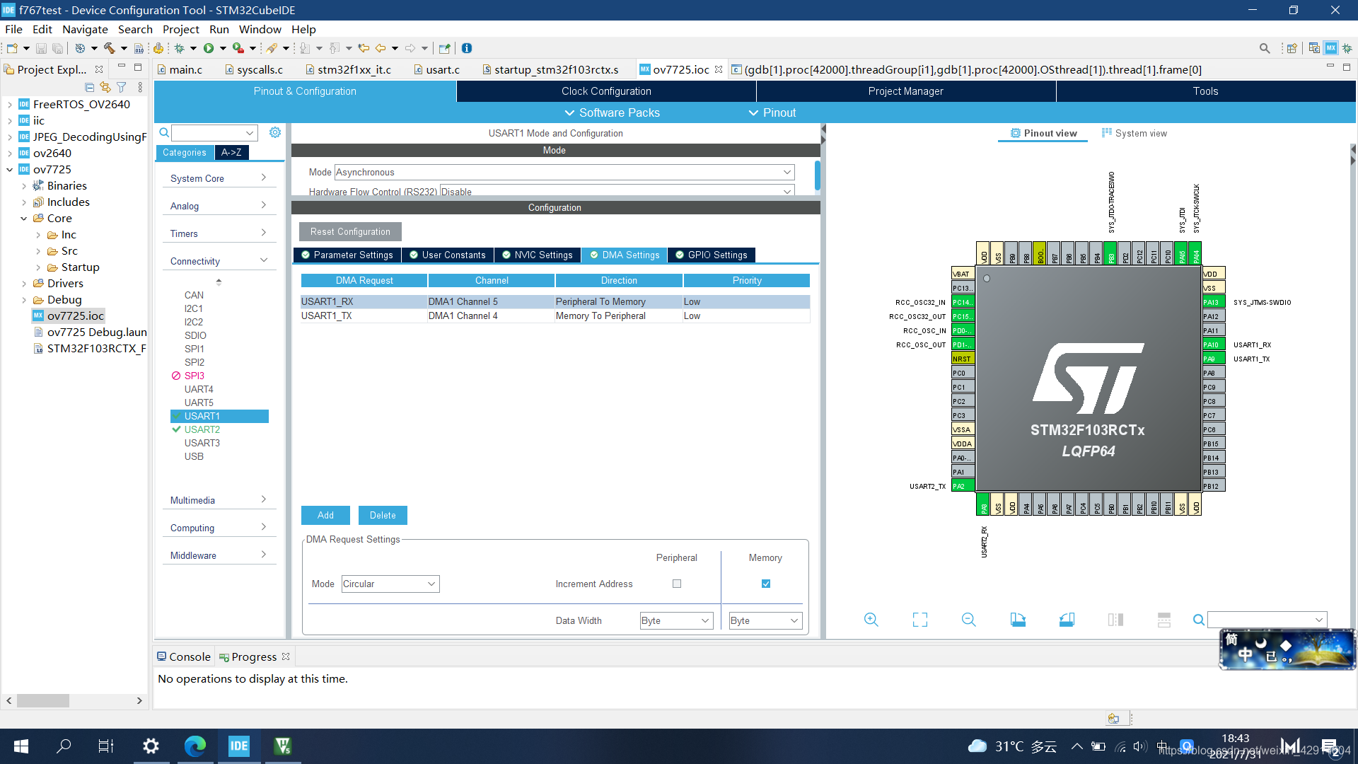This screenshot has width=1358, height=764.
Task: Collapse all in Project Explorer
Action: coord(89,87)
